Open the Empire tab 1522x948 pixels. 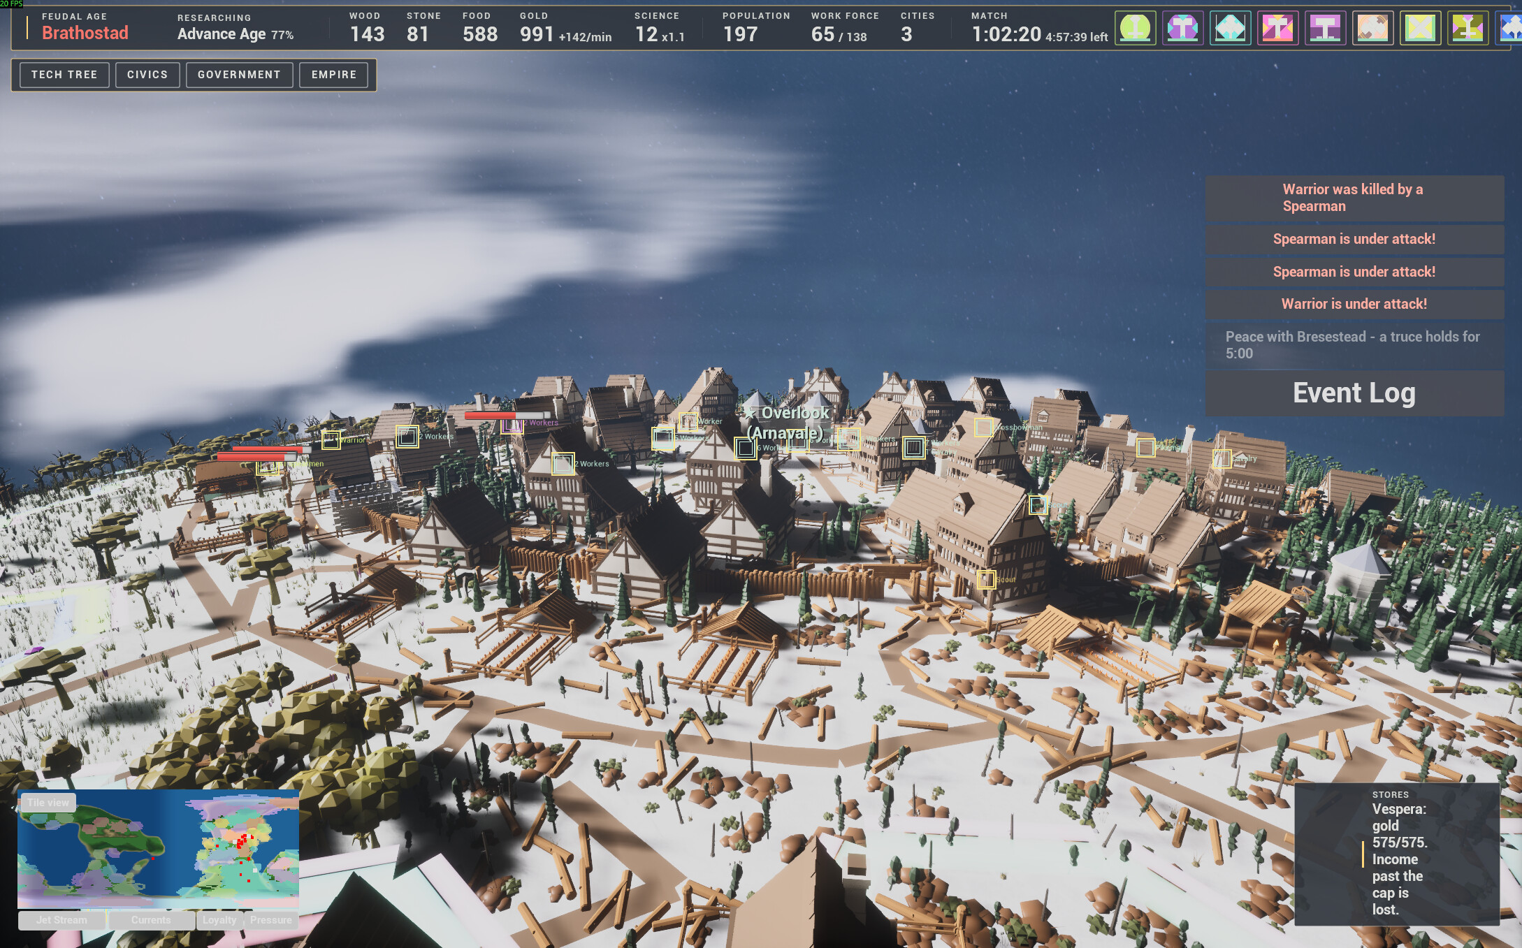[334, 75]
